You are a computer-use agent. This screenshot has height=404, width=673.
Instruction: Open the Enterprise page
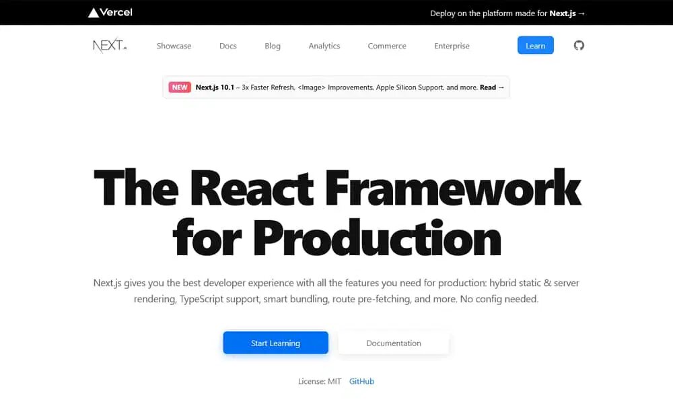tap(452, 46)
